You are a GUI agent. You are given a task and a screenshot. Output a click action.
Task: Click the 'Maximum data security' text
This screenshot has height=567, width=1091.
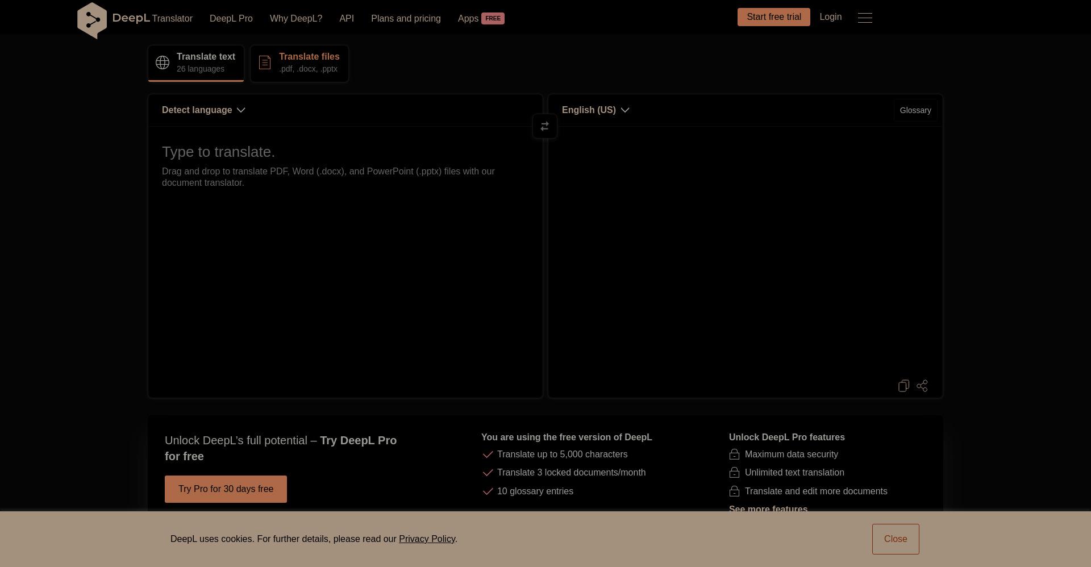coord(792,455)
